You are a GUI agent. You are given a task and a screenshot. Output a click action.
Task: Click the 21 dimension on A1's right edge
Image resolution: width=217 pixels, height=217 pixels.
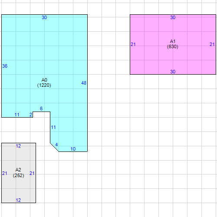pos(212,44)
